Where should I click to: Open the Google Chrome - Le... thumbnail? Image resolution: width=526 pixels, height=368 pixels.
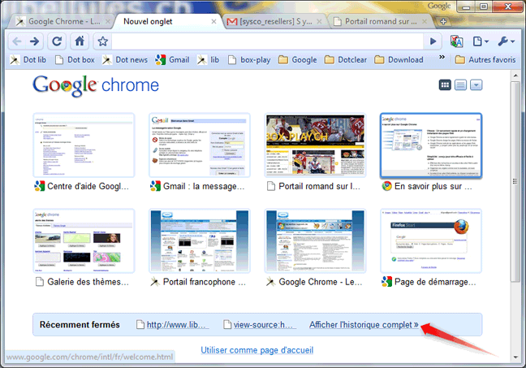point(315,240)
